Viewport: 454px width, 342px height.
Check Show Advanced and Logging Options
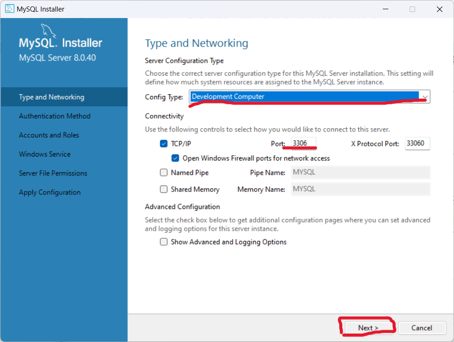(164, 242)
